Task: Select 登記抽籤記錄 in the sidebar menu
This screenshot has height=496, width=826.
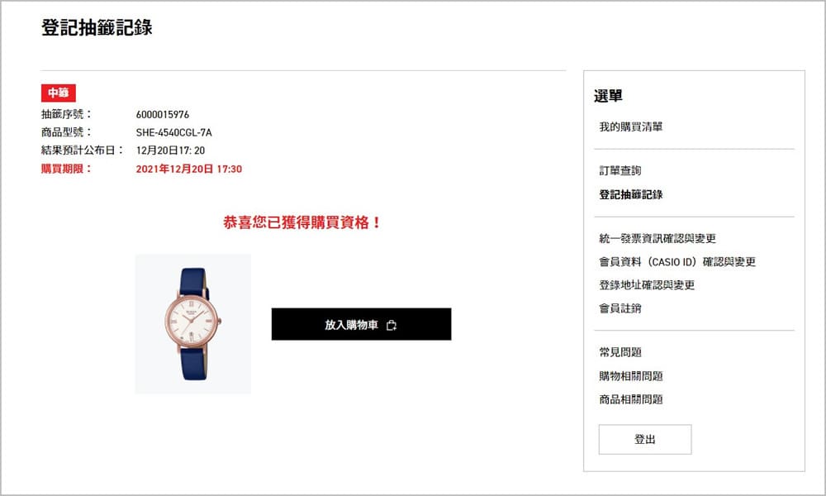Action: coord(630,194)
